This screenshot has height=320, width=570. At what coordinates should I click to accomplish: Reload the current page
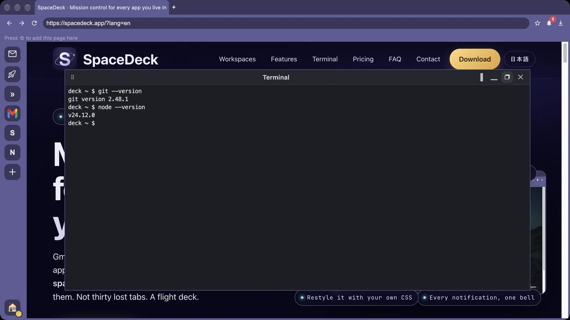[x=34, y=23]
